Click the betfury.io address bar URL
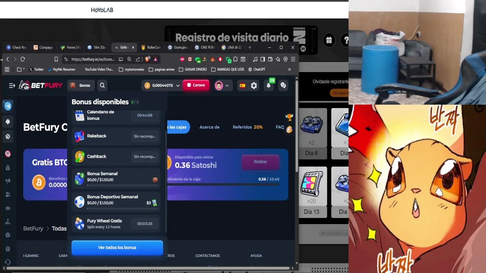 [93, 59]
